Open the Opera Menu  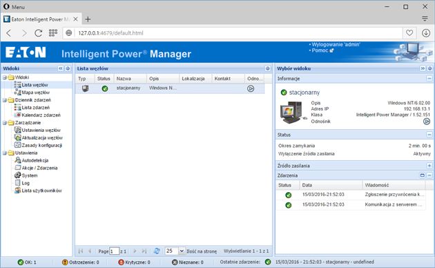pyautogui.click(x=14, y=7)
